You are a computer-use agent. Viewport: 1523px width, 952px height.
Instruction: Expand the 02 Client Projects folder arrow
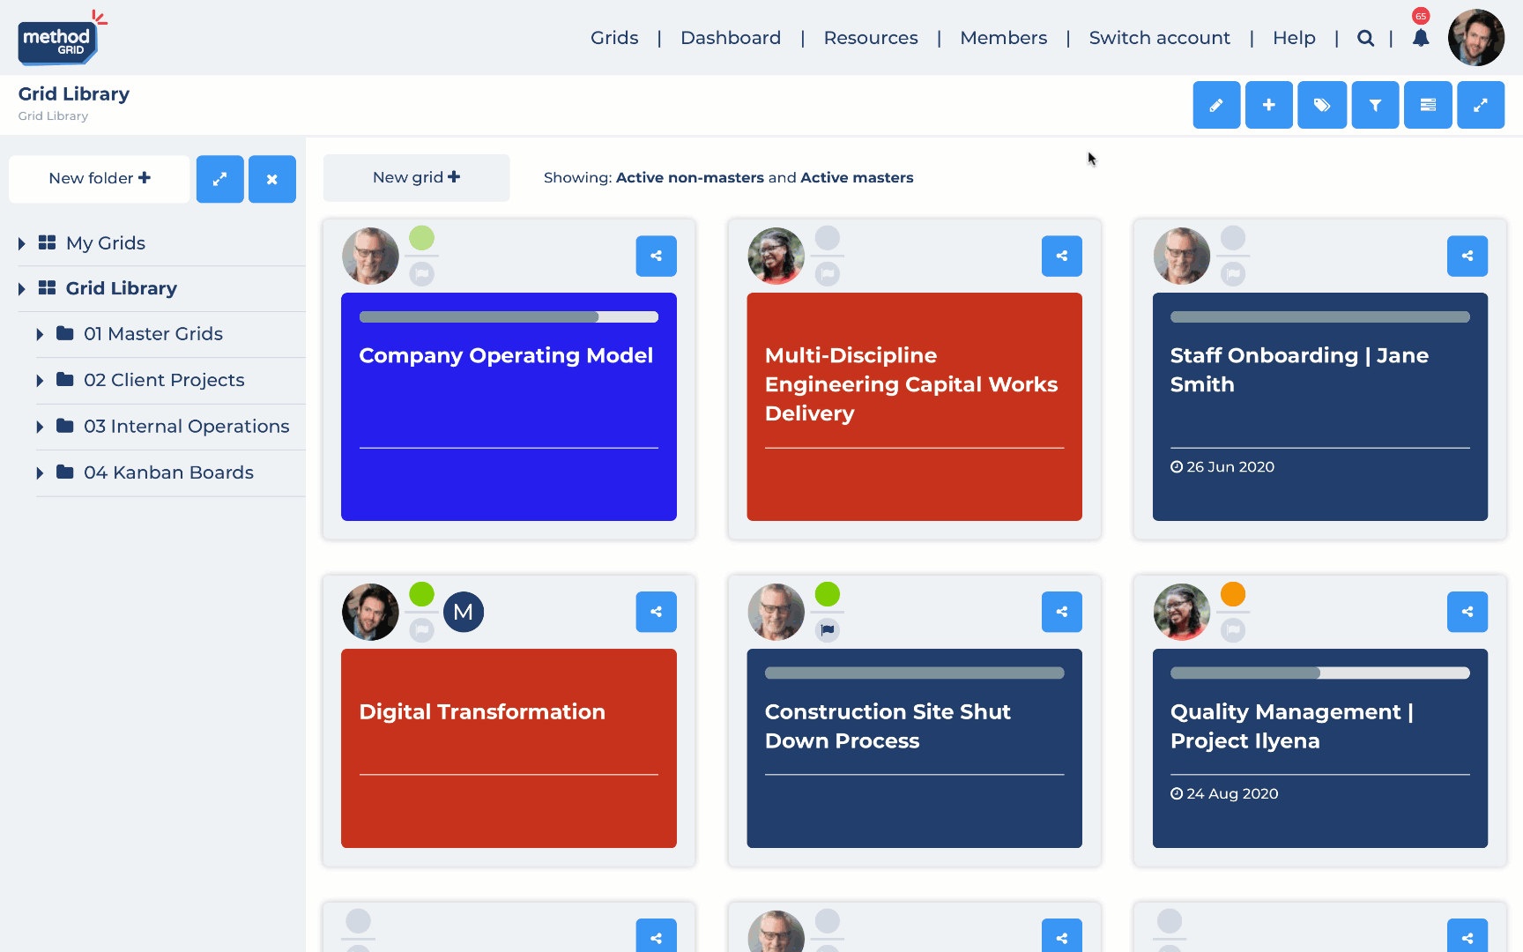pyautogui.click(x=40, y=381)
